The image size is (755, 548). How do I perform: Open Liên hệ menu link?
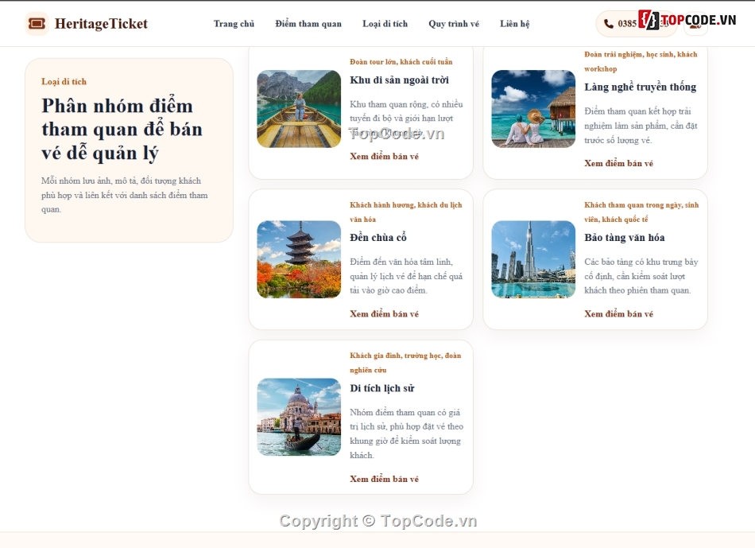click(514, 24)
